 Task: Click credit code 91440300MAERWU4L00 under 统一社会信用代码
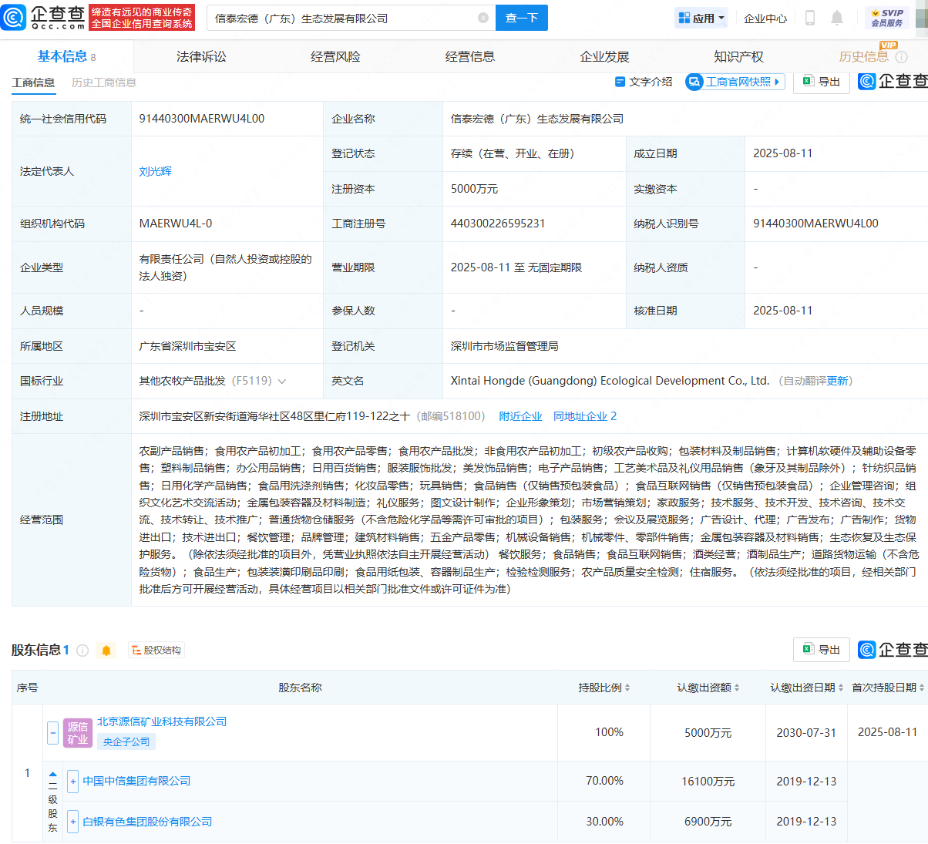point(202,119)
